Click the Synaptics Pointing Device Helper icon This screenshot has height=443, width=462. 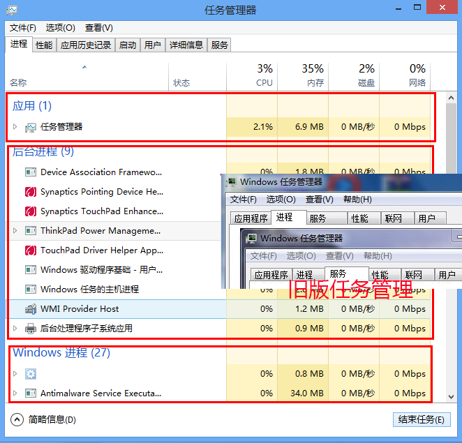(31, 192)
